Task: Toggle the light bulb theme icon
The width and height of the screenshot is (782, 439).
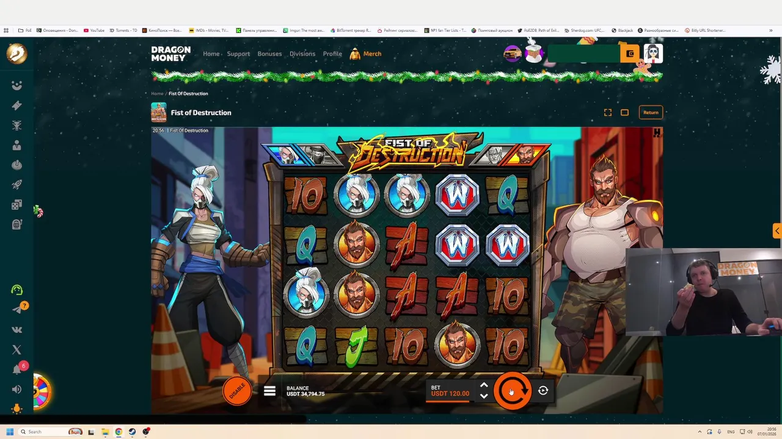Action: 16,409
